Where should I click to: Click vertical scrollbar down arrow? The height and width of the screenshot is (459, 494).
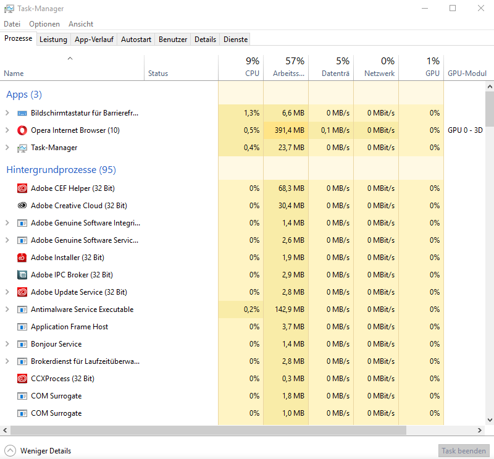[490, 420]
